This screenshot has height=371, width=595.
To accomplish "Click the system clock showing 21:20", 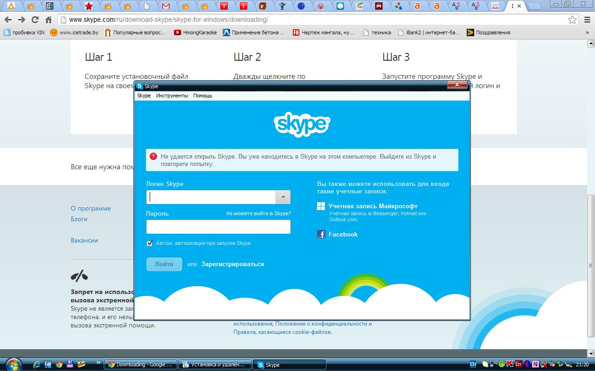I will pyautogui.click(x=582, y=365).
